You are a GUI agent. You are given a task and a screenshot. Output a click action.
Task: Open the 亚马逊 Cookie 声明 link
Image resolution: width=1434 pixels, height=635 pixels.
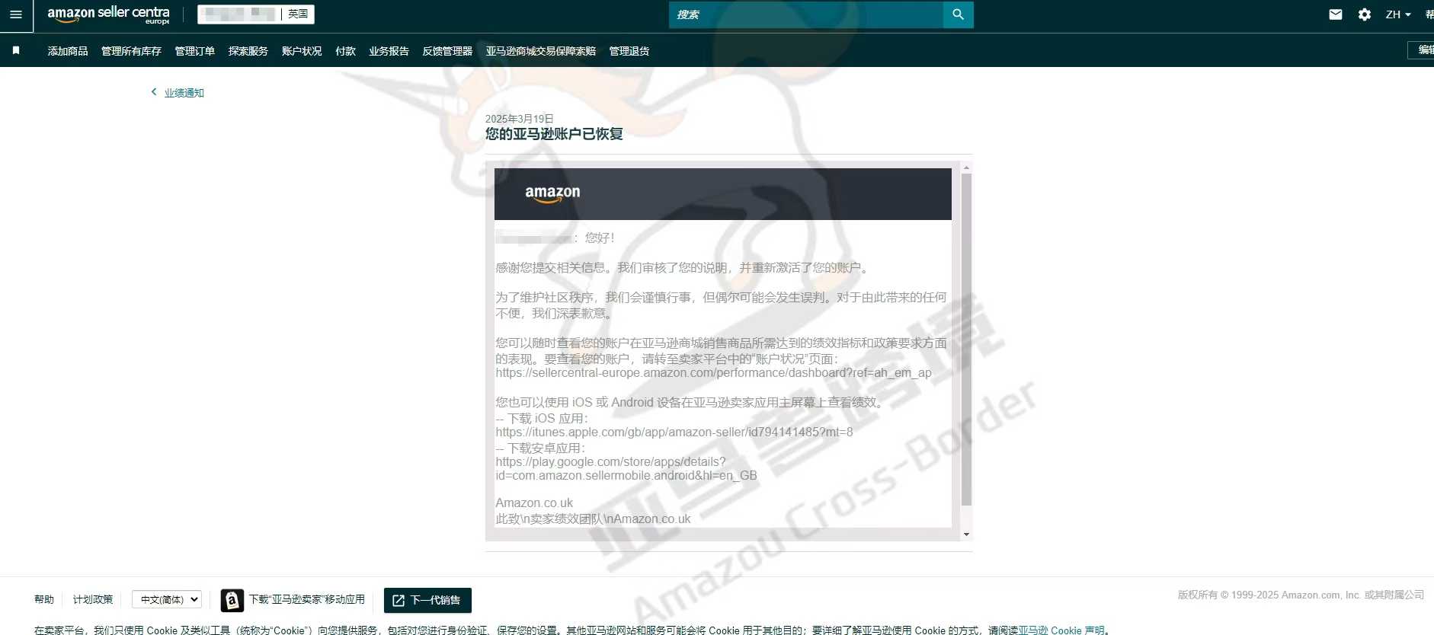[x=1061, y=630]
